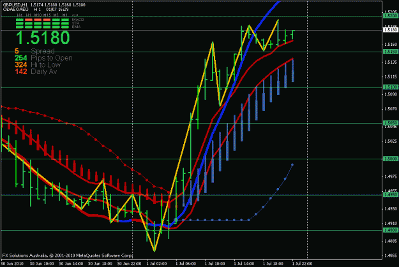This screenshot has height=267, width=399.
Task: Click the green 1.5000 level tag
Action: click(x=391, y=159)
